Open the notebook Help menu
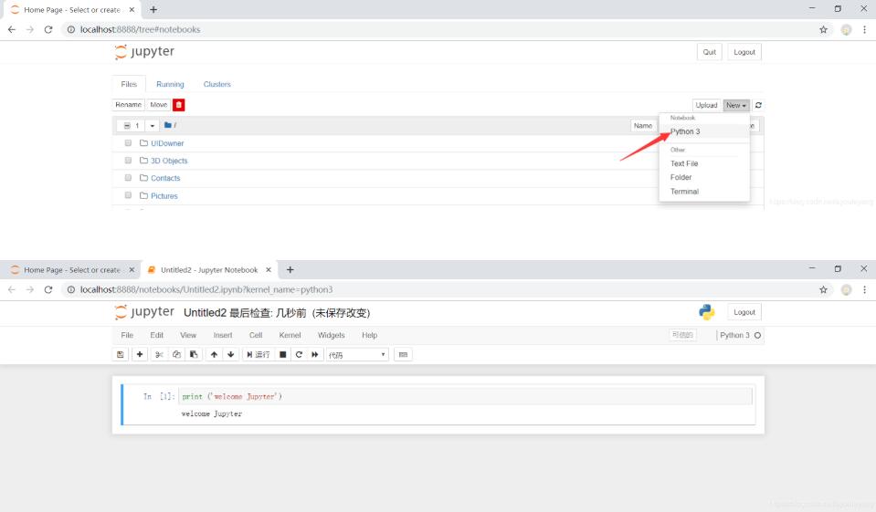876x512 pixels. (x=369, y=335)
